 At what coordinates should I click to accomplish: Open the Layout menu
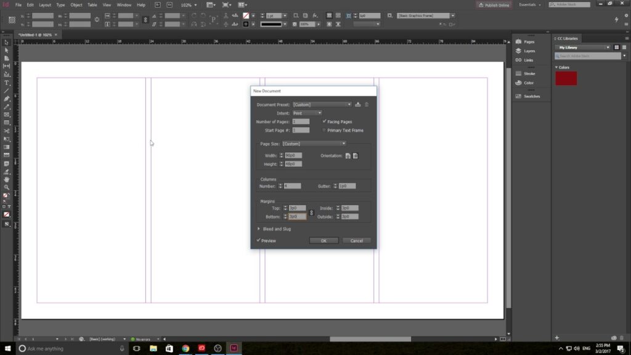tap(44, 4)
